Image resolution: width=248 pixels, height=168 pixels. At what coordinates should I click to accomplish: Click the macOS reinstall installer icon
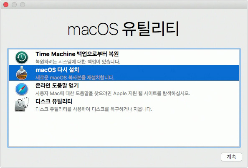point(22,73)
